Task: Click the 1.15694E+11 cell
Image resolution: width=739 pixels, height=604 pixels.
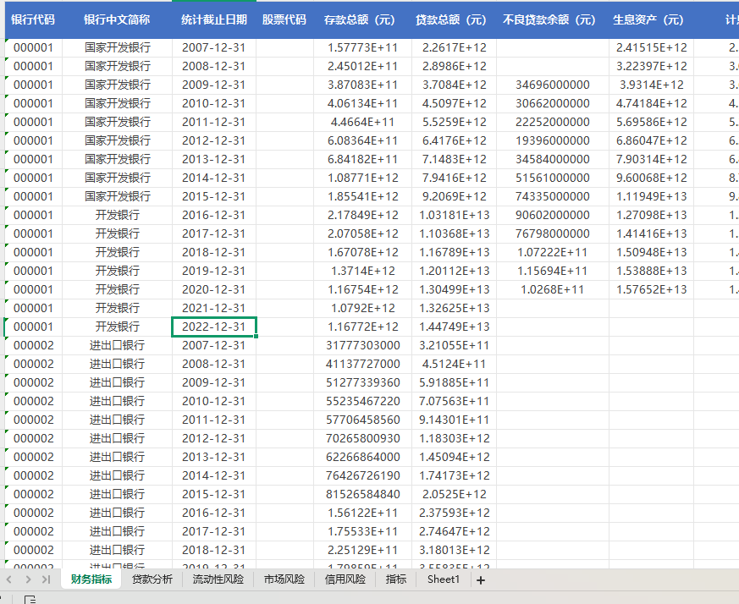Action: tap(553, 271)
